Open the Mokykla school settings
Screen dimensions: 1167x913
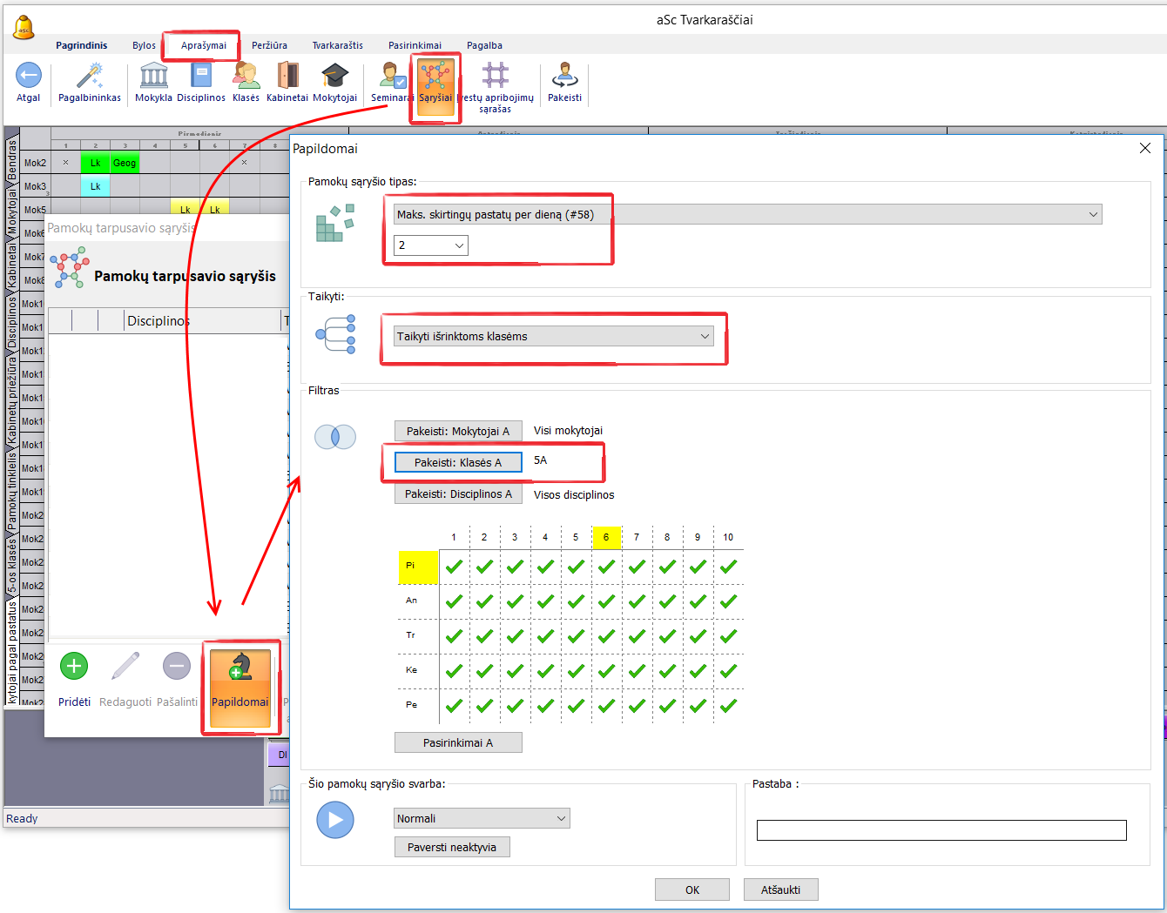click(x=153, y=77)
